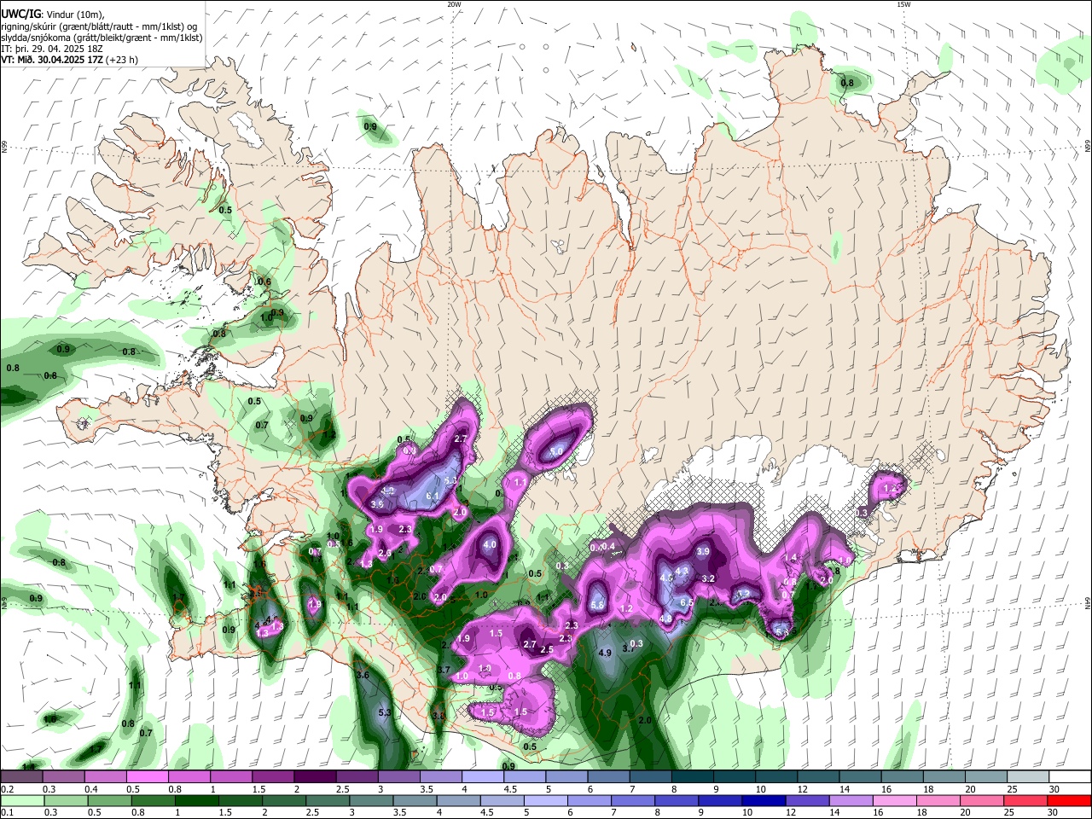Image resolution: width=1092 pixels, height=819 pixels.
Task: Select the "rigning/skúrir" legend description line
Action: pos(100,26)
